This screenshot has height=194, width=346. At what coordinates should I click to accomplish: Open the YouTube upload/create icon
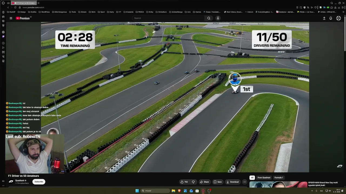[324, 18]
